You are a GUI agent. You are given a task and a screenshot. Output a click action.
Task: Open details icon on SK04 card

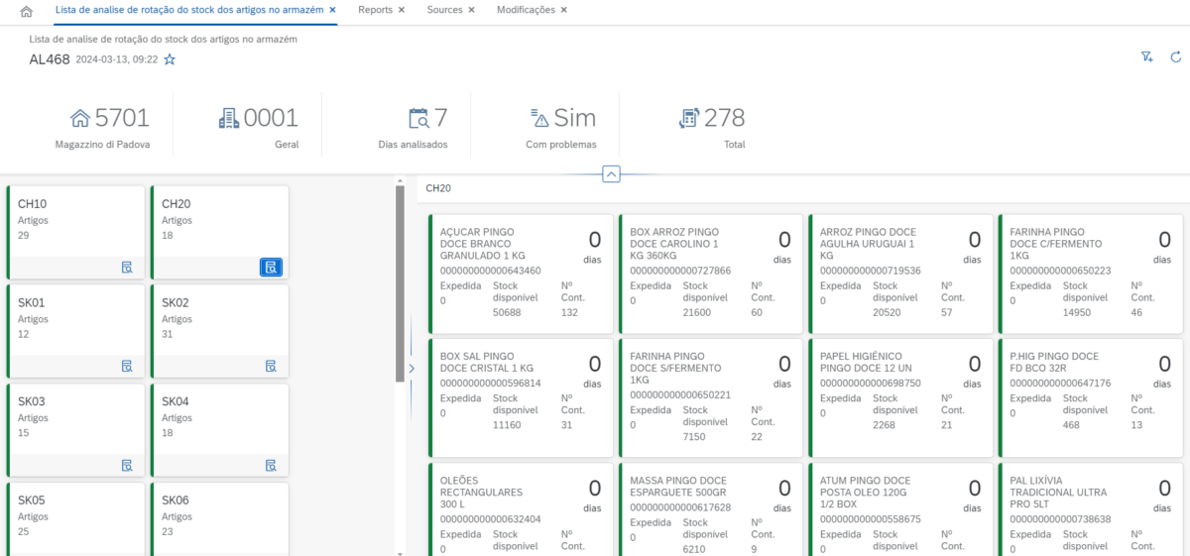tap(271, 465)
